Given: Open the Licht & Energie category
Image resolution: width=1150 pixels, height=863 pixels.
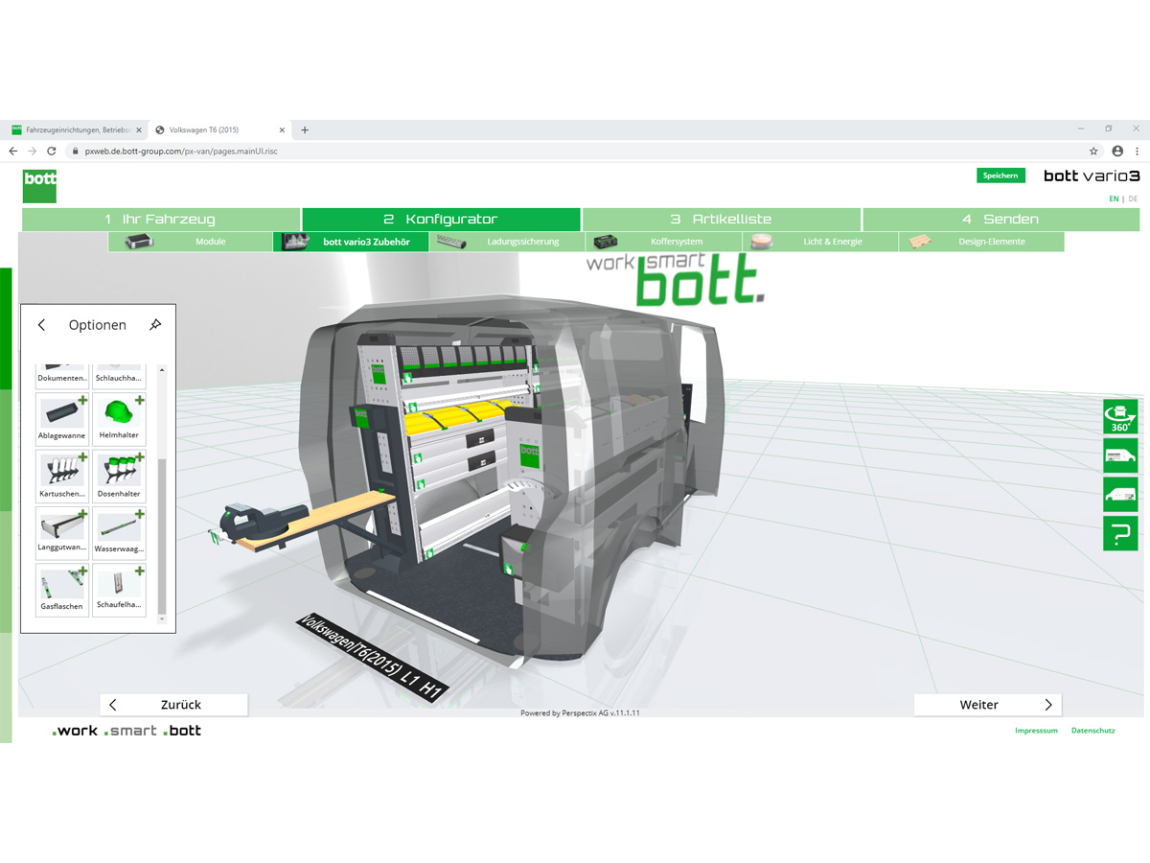Looking at the screenshot, I should point(819,242).
